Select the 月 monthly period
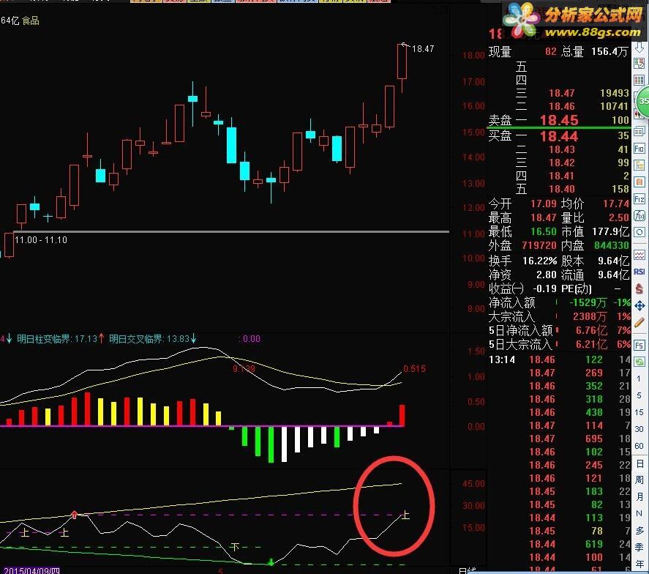 pos(639,496)
